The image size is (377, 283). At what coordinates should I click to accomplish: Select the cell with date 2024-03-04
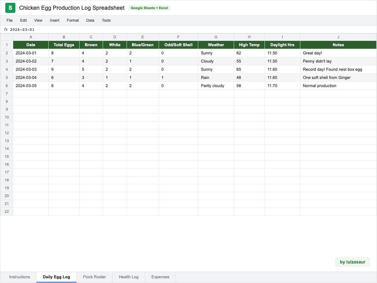click(31, 78)
